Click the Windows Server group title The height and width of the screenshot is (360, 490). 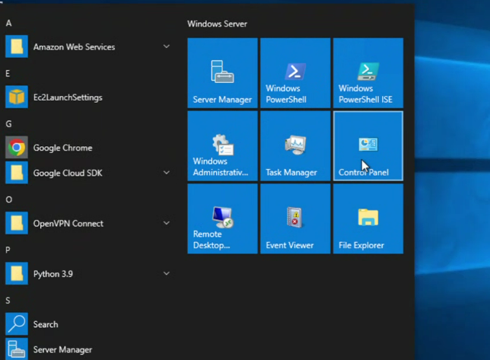click(217, 24)
